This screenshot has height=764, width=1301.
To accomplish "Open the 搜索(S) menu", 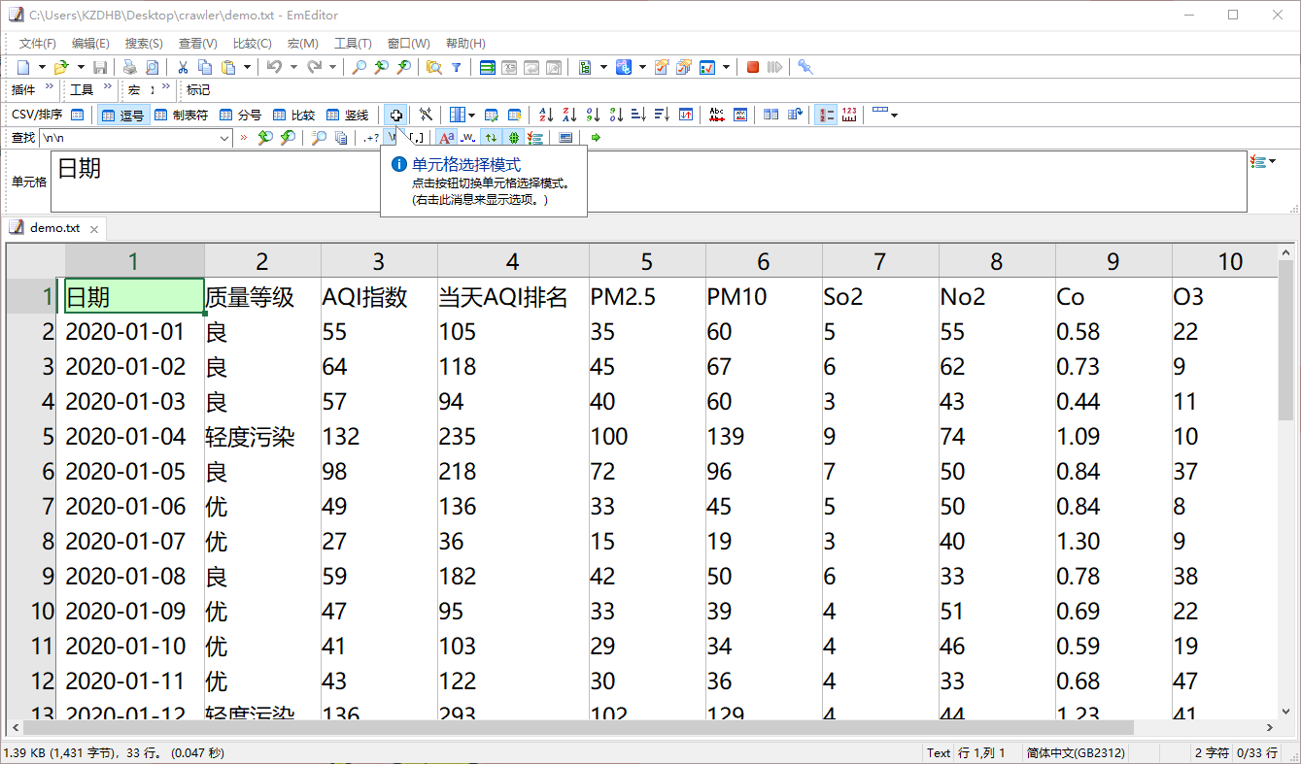I will click(144, 44).
